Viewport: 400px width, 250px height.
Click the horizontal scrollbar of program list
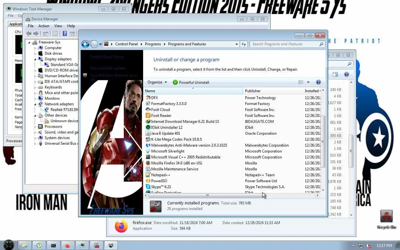pos(207,195)
